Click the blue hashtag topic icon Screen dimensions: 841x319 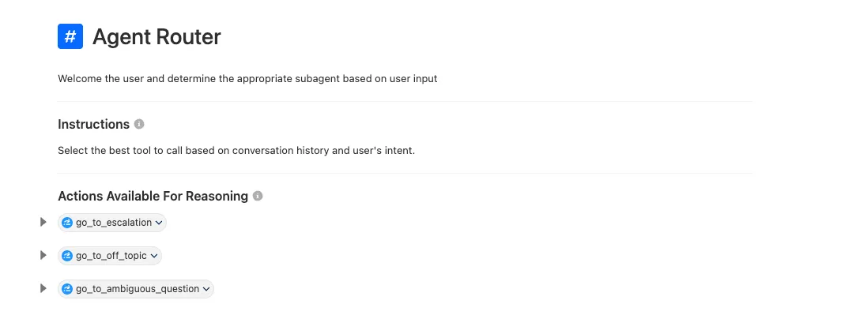click(70, 36)
